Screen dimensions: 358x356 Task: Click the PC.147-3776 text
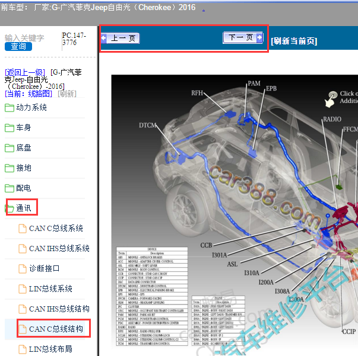point(74,39)
